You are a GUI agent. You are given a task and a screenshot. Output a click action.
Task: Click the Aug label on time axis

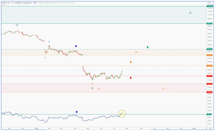point(127,129)
